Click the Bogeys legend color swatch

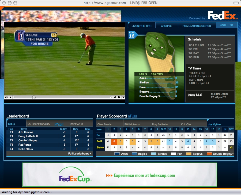click(189, 154)
